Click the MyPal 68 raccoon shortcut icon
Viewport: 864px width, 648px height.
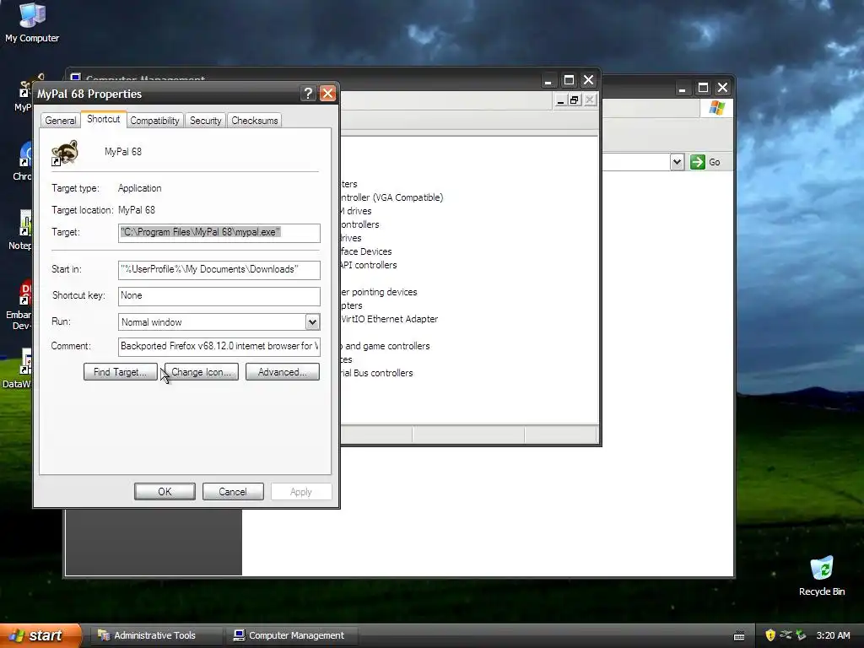click(65, 152)
